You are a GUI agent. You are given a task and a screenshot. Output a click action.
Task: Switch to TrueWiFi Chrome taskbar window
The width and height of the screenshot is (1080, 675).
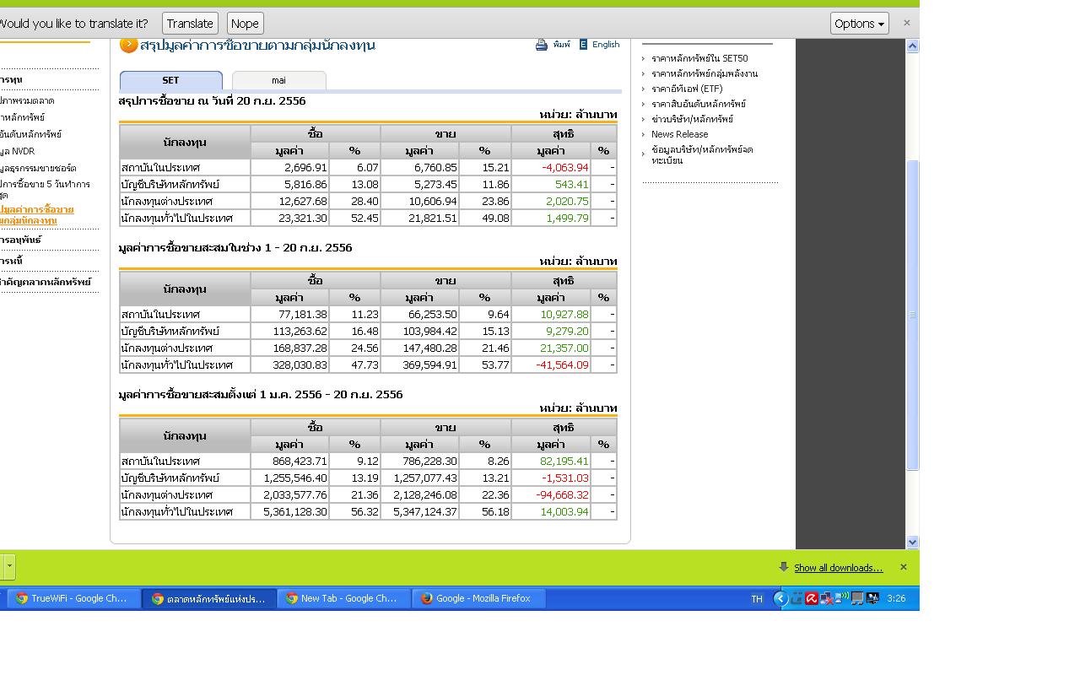pos(73,598)
